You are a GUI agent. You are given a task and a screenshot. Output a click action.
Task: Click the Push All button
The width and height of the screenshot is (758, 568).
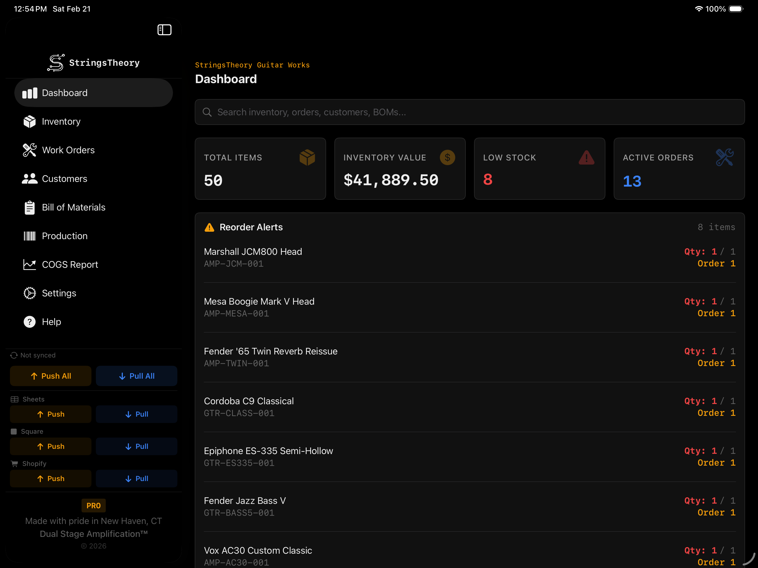coord(50,376)
